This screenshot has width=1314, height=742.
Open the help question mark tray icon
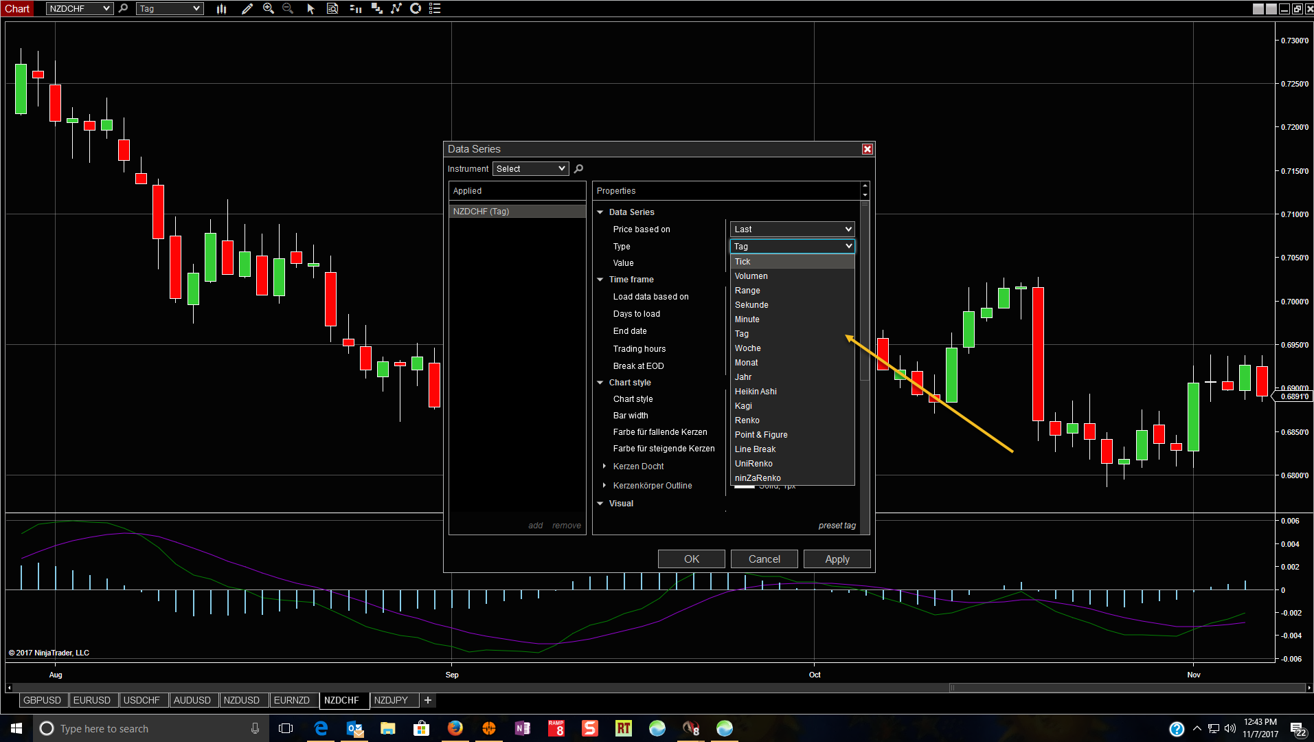click(1177, 729)
